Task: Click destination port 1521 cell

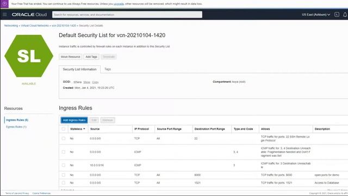Action: (x=197, y=183)
